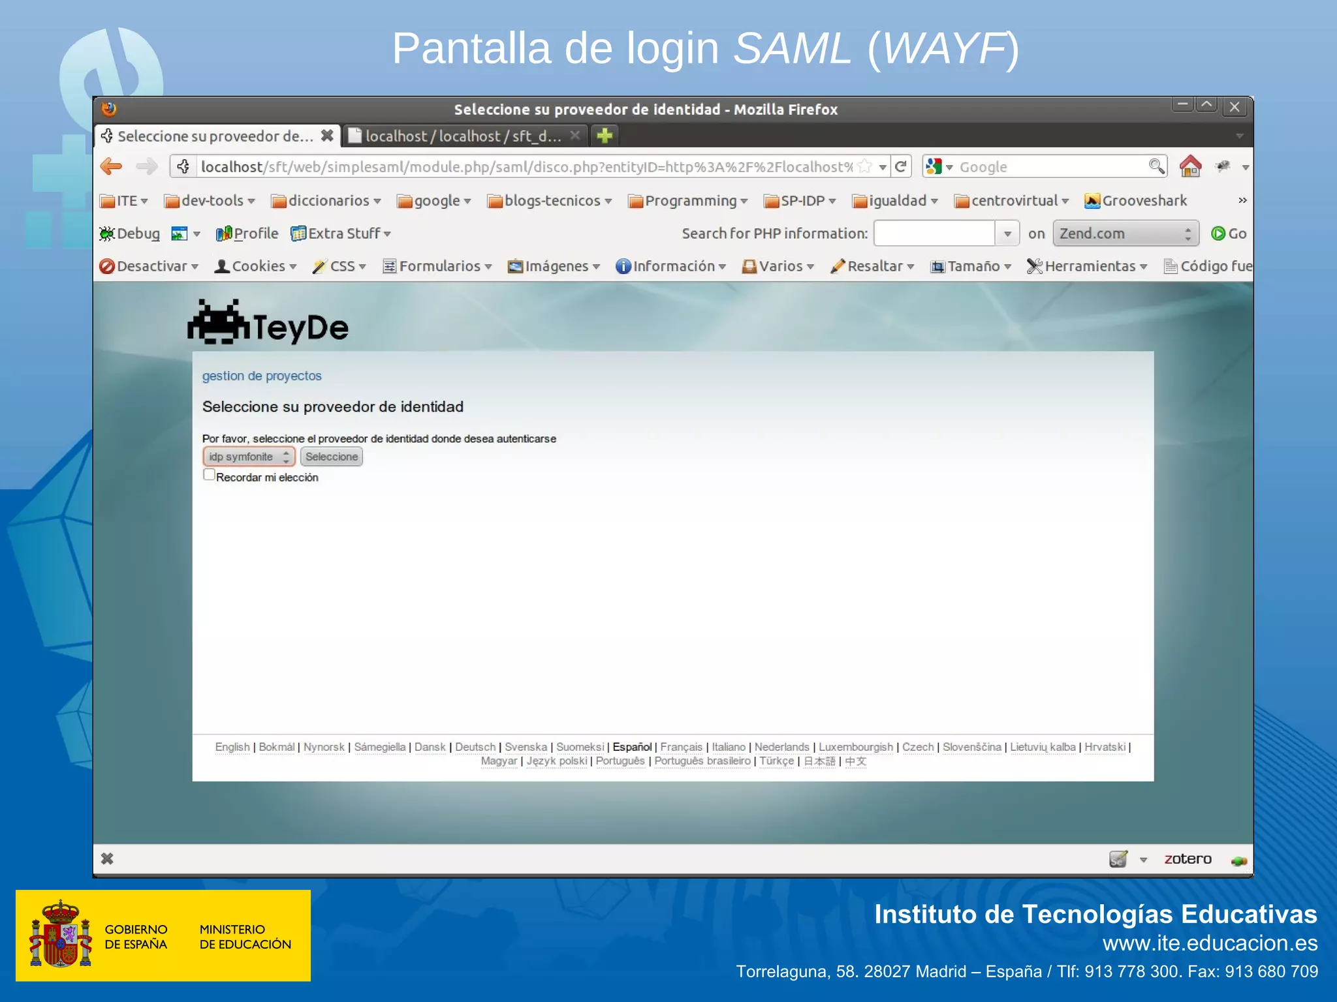The image size is (1337, 1002).
Task: Open the Programming bookmarks folder
Action: pyautogui.click(x=687, y=201)
